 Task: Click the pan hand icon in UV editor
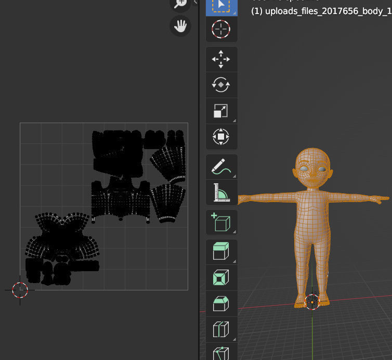click(x=180, y=26)
